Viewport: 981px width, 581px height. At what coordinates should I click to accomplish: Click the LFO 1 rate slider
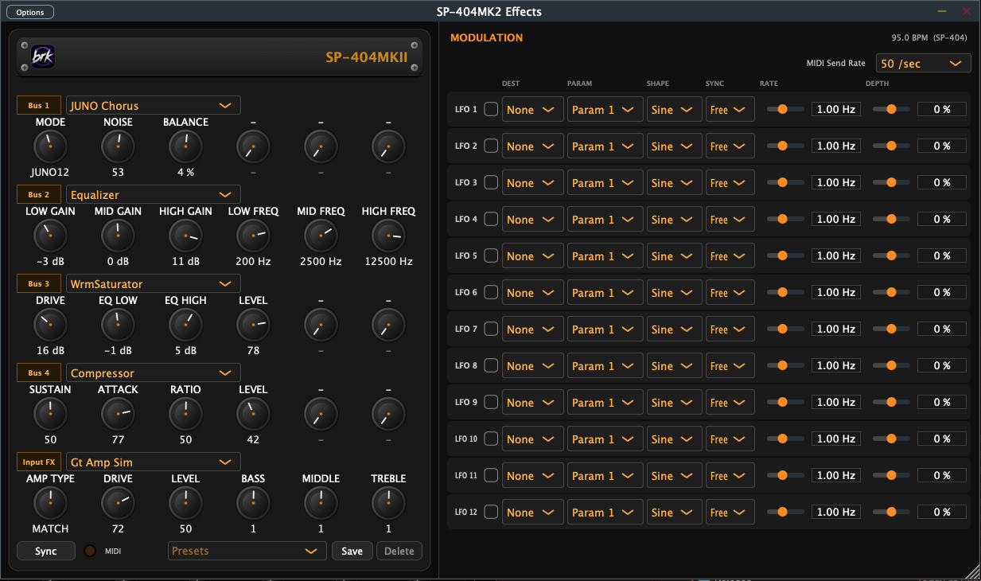[784, 109]
